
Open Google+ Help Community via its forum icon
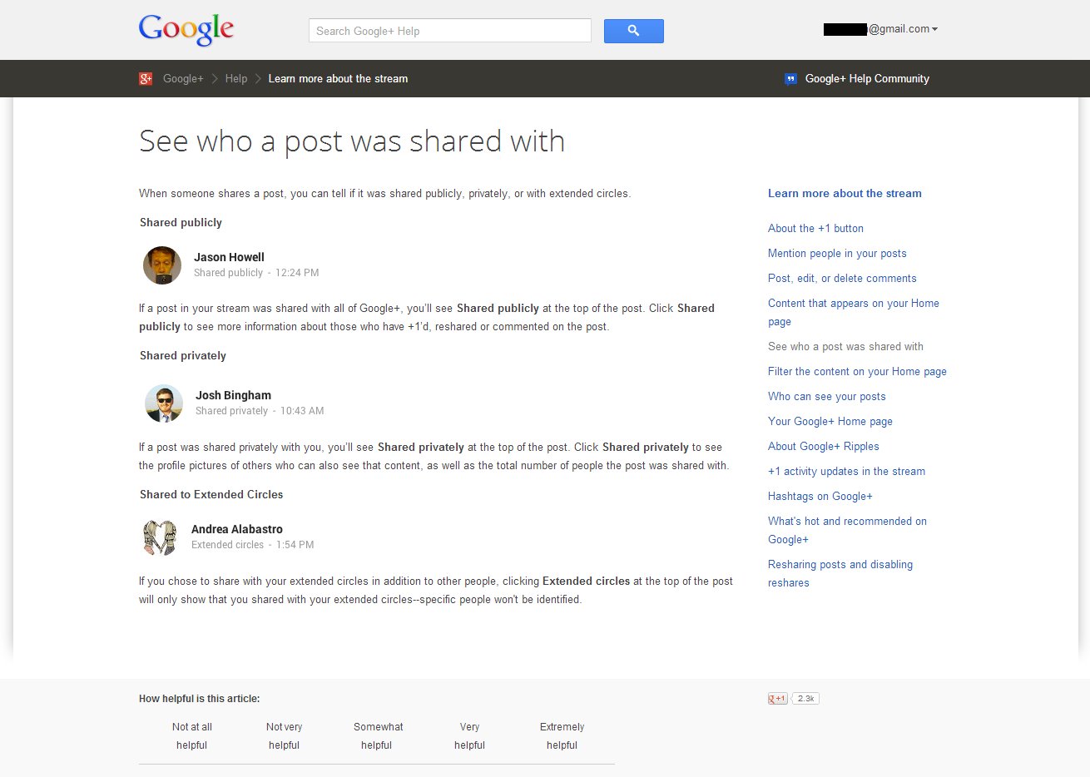[x=790, y=78]
